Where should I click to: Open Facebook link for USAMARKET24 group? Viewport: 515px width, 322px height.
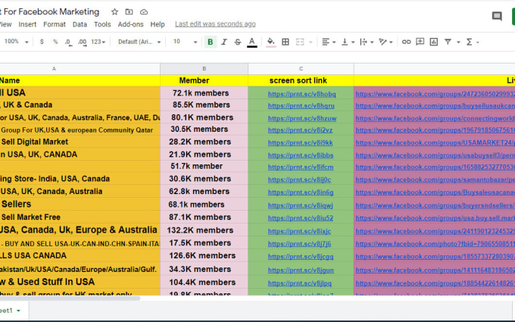pos(435,143)
